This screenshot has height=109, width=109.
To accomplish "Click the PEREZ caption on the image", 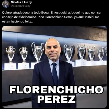I will [x=57, y=99].
